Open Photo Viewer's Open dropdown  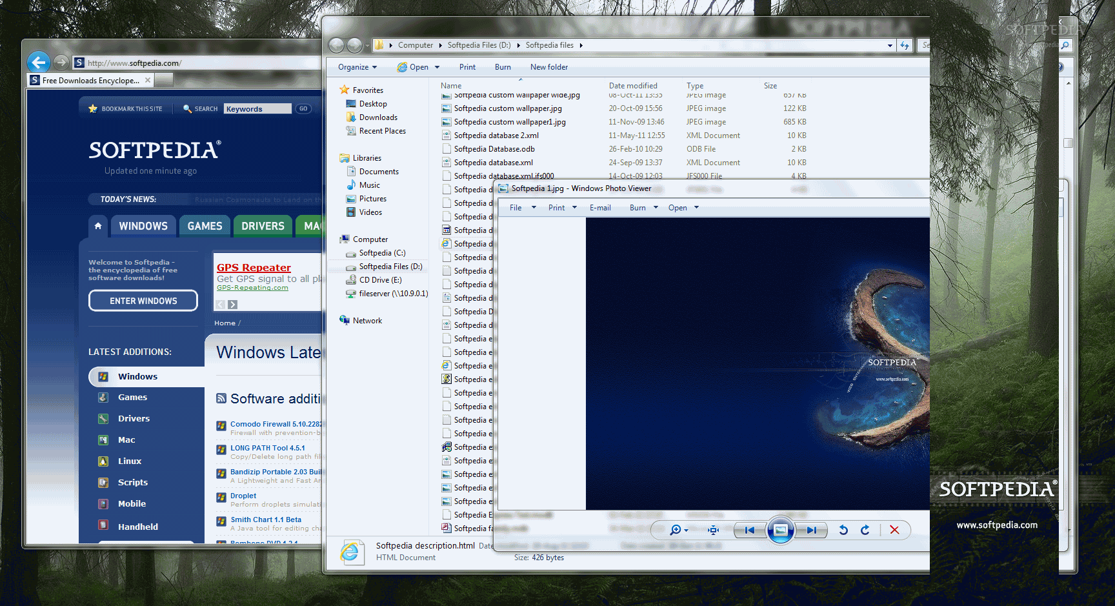tap(683, 208)
